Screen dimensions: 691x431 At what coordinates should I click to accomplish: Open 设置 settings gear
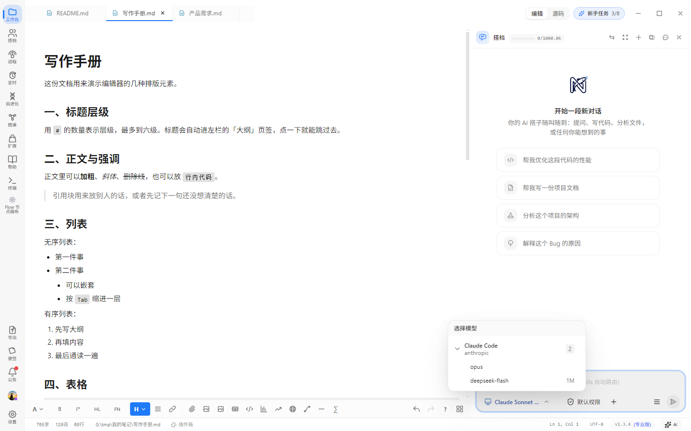click(12, 417)
